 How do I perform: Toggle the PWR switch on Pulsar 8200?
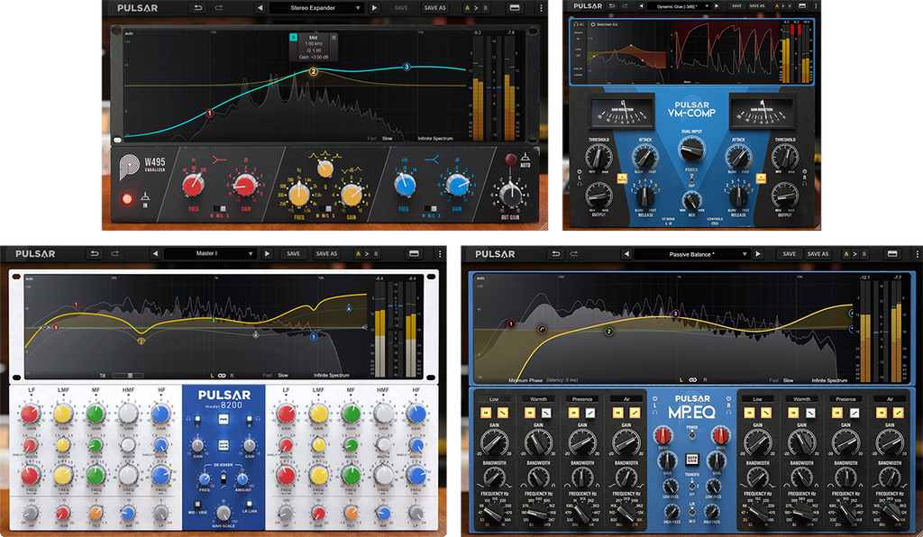tap(224, 418)
